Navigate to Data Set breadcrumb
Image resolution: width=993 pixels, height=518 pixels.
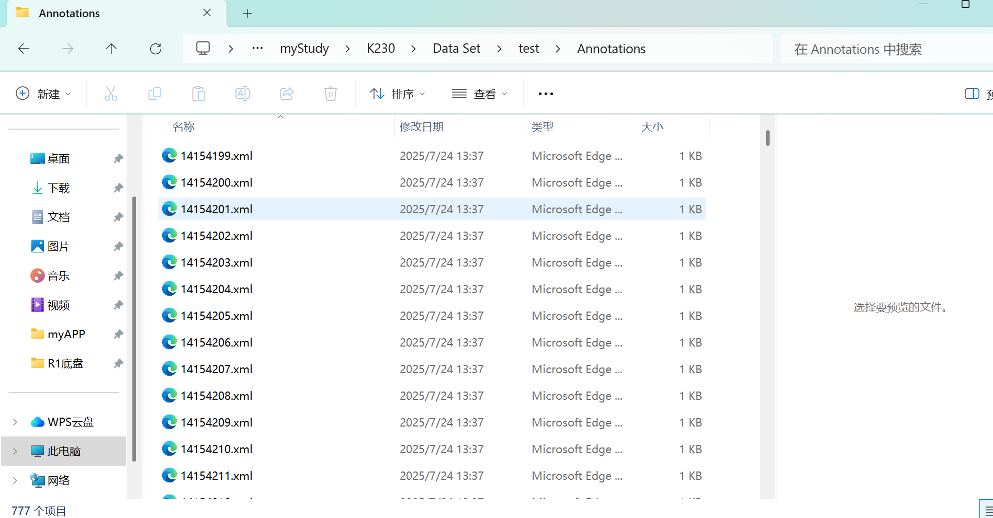pos(456,49)
